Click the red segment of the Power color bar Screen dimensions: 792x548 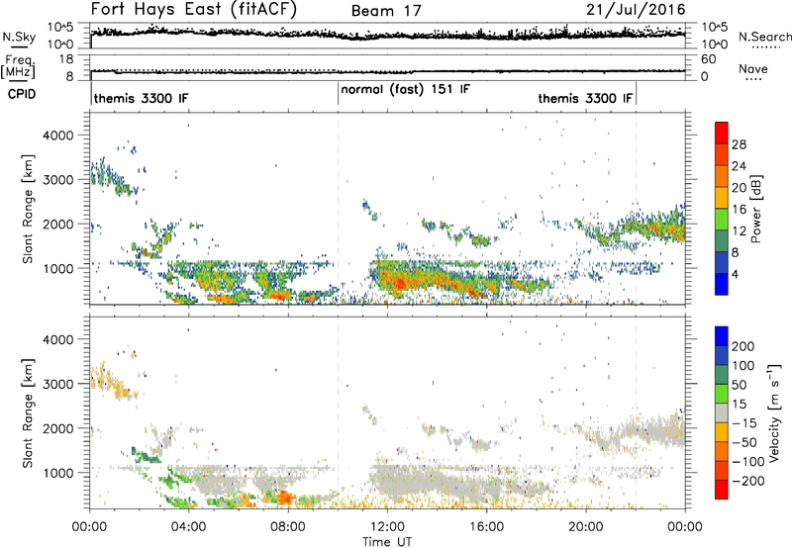[x=722, y=133]
